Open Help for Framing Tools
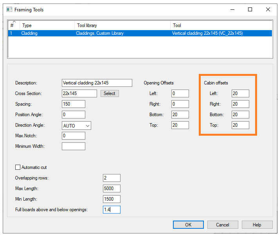279x237 pixels. pyautogui.click(x=257, y=224)
